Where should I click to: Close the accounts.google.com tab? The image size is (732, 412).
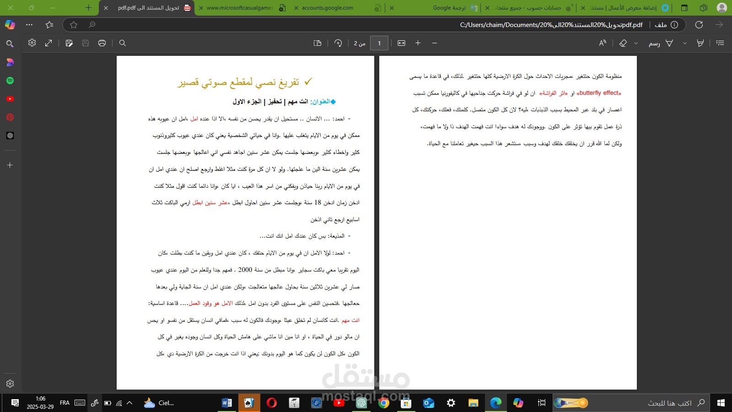pos(296,8)
